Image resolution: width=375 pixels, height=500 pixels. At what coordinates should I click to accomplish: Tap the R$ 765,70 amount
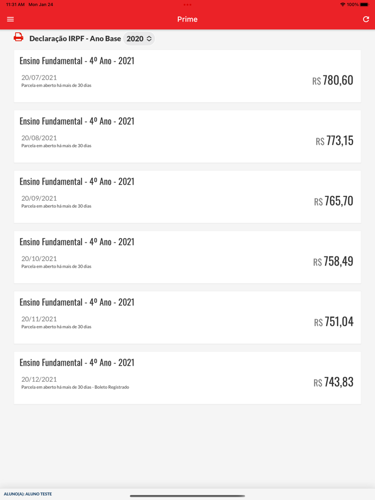point(333,201)
